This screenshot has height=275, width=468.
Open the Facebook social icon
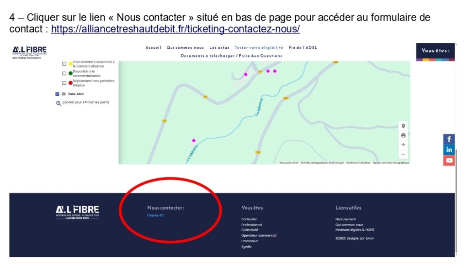pyautogui.click(x=449, y=139)
